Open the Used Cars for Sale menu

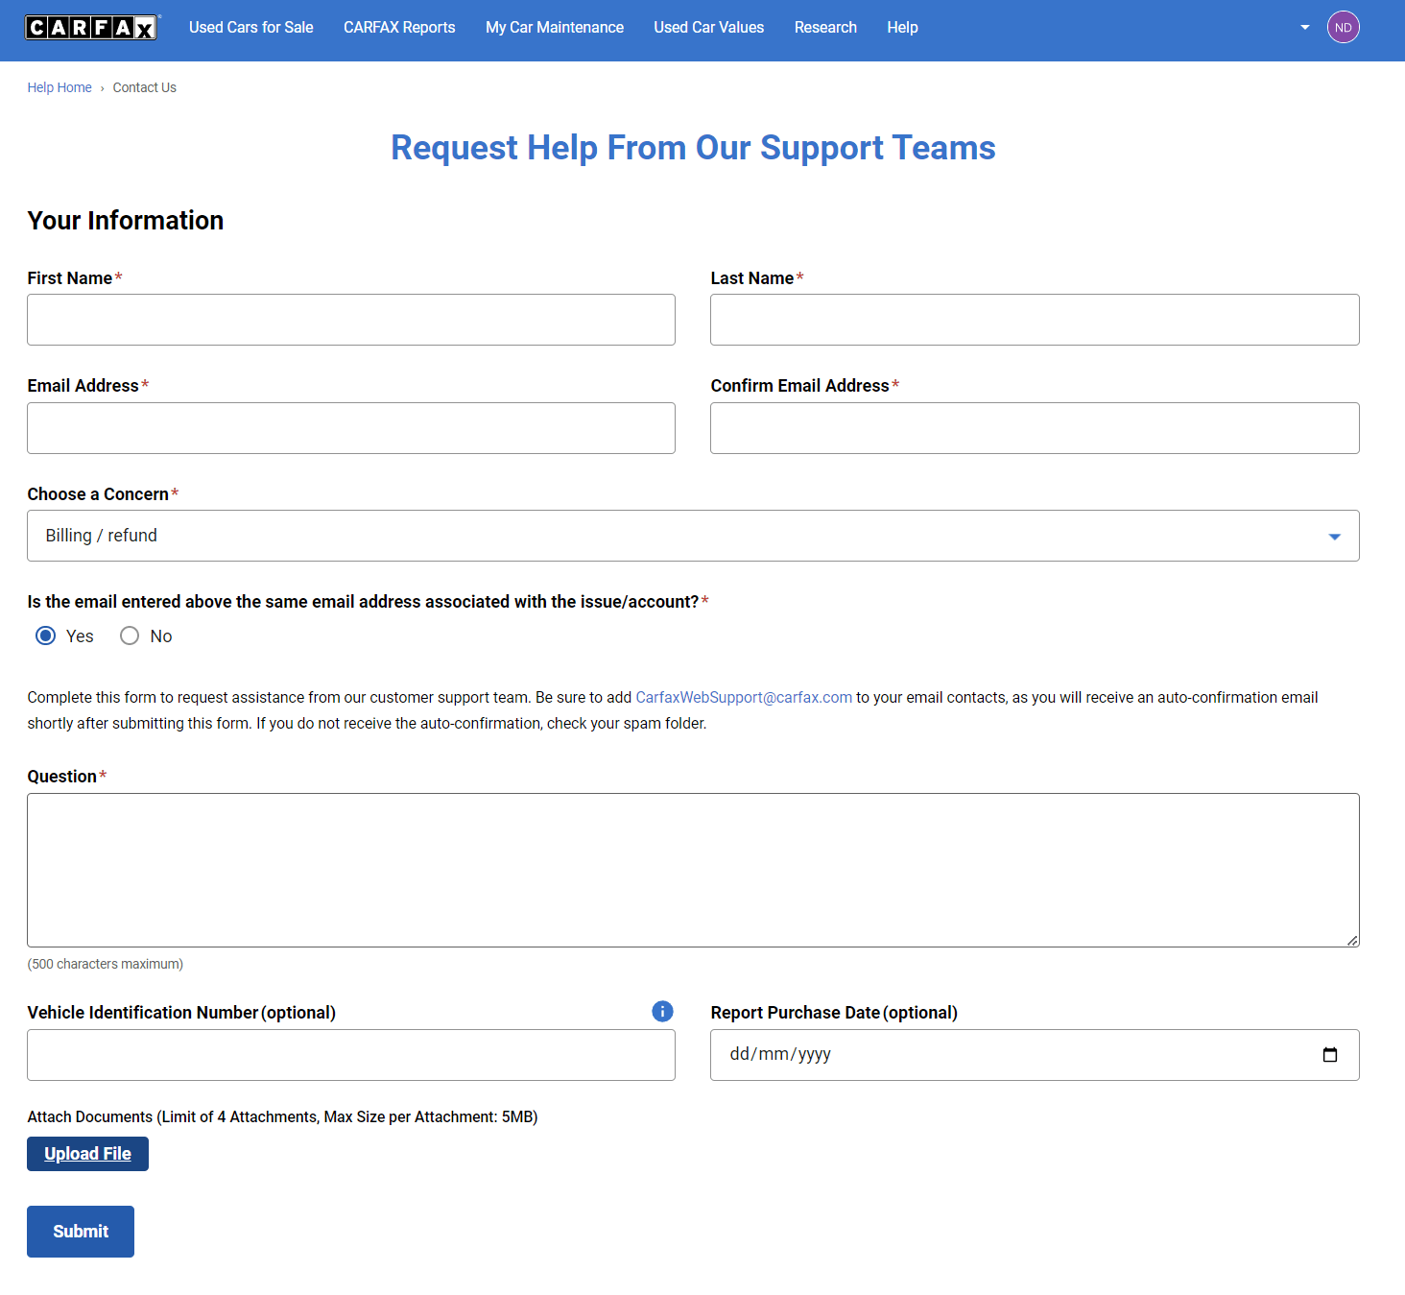(250, 27)
